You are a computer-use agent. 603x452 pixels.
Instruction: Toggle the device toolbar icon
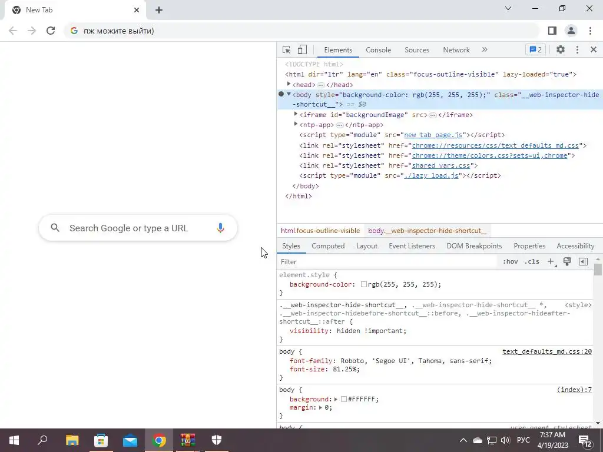coord(302,49)
